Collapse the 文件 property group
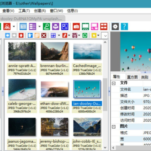Image resolution: width=151 pixels, height=151 pixels. click(x=114, y=83)
